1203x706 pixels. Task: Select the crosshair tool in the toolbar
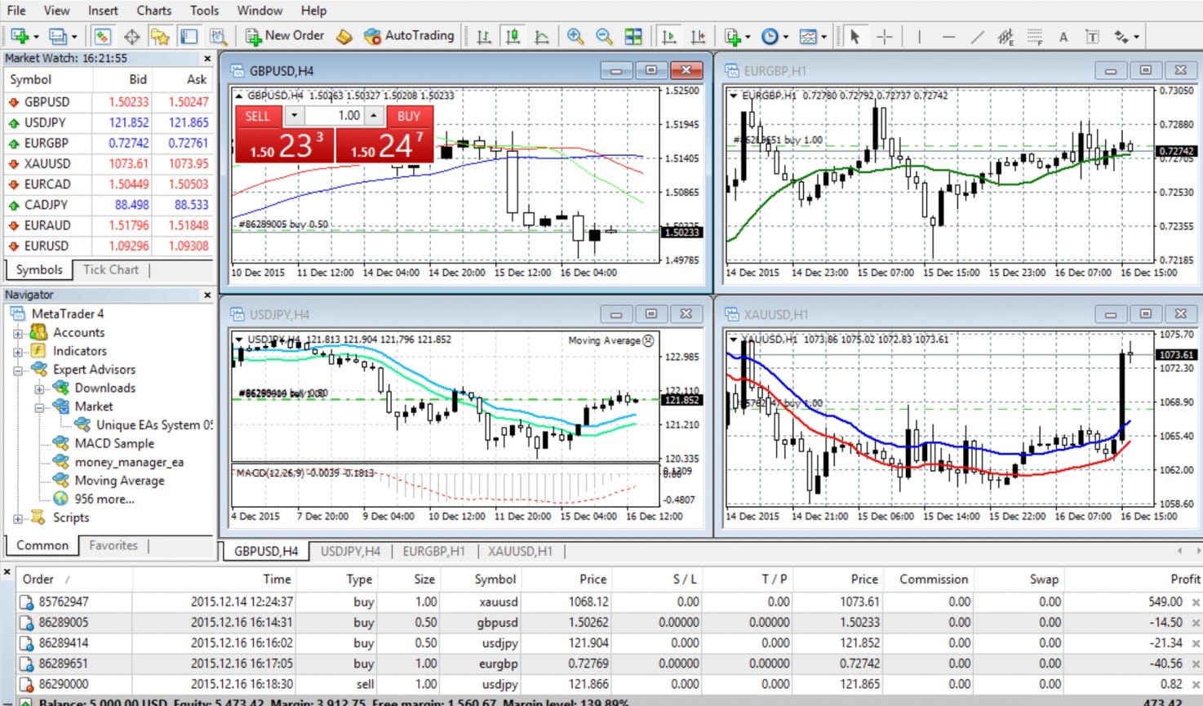click(885, 37)
